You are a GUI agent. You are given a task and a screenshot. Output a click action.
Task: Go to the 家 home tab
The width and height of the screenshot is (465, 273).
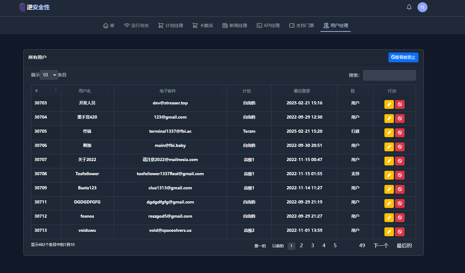[x=109, y=25]
